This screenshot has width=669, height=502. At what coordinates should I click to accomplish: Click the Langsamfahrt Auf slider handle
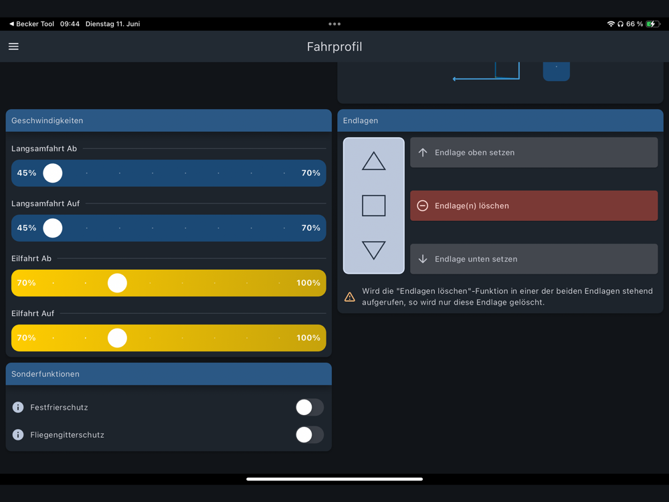(52, 228)
